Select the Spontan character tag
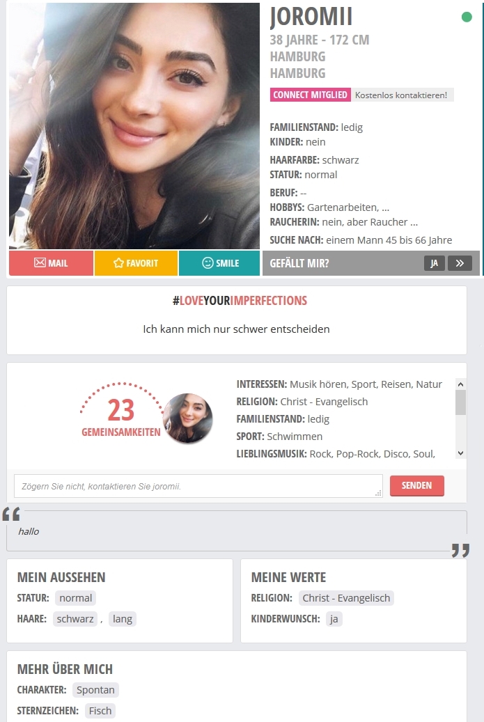484x722 pixels. (x=95, y=690)
